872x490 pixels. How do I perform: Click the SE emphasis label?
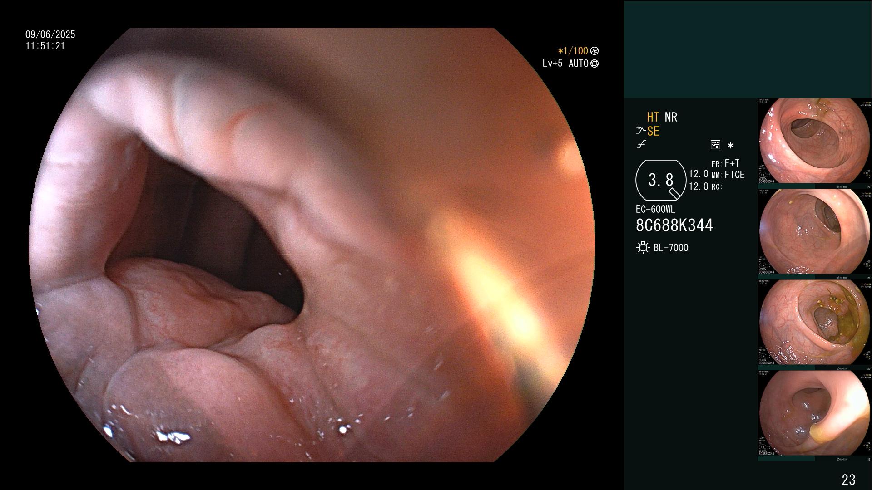653,132
